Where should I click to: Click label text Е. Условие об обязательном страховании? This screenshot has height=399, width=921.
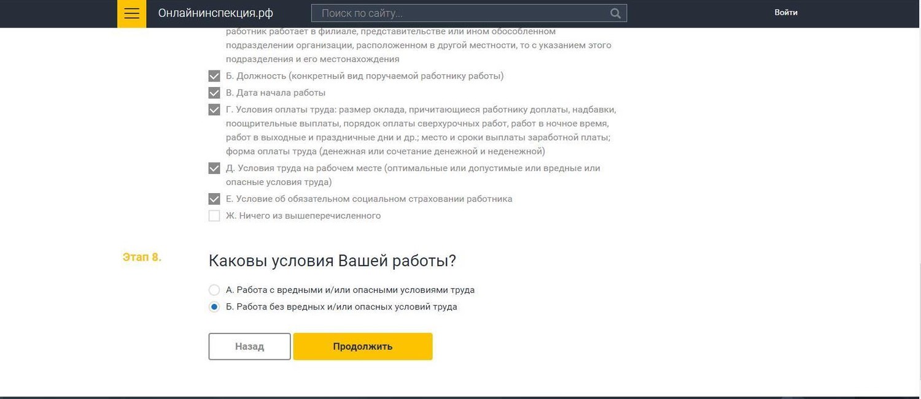(x=369, y=199)
